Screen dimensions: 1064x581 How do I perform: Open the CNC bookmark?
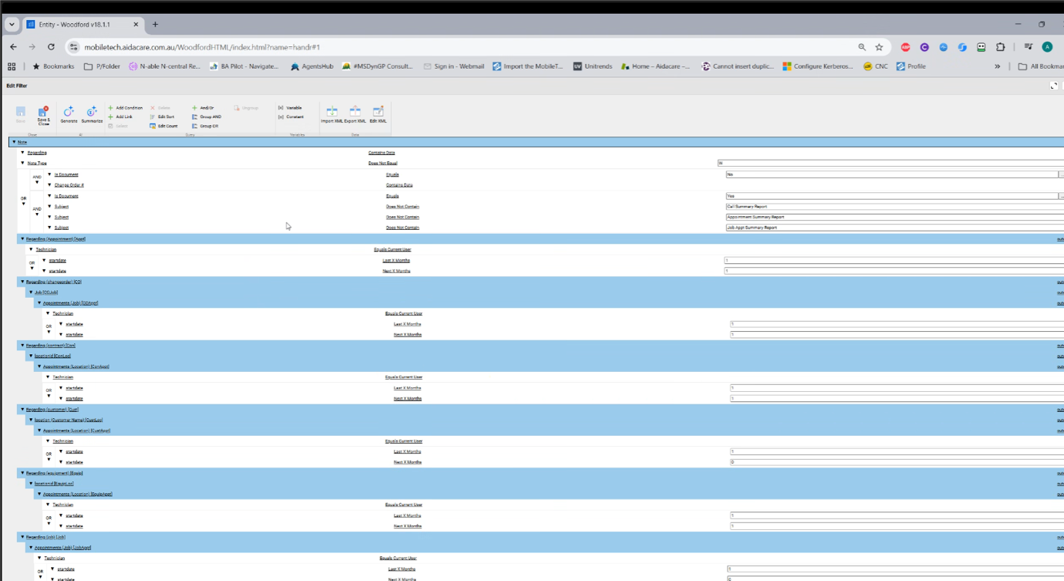tap(876, 66)
